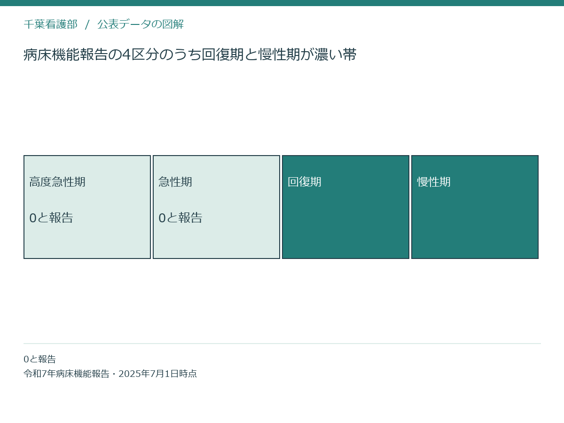Click the 0と報告 value under 急性期
Screen dimensions: 564x423
(180, 218)
